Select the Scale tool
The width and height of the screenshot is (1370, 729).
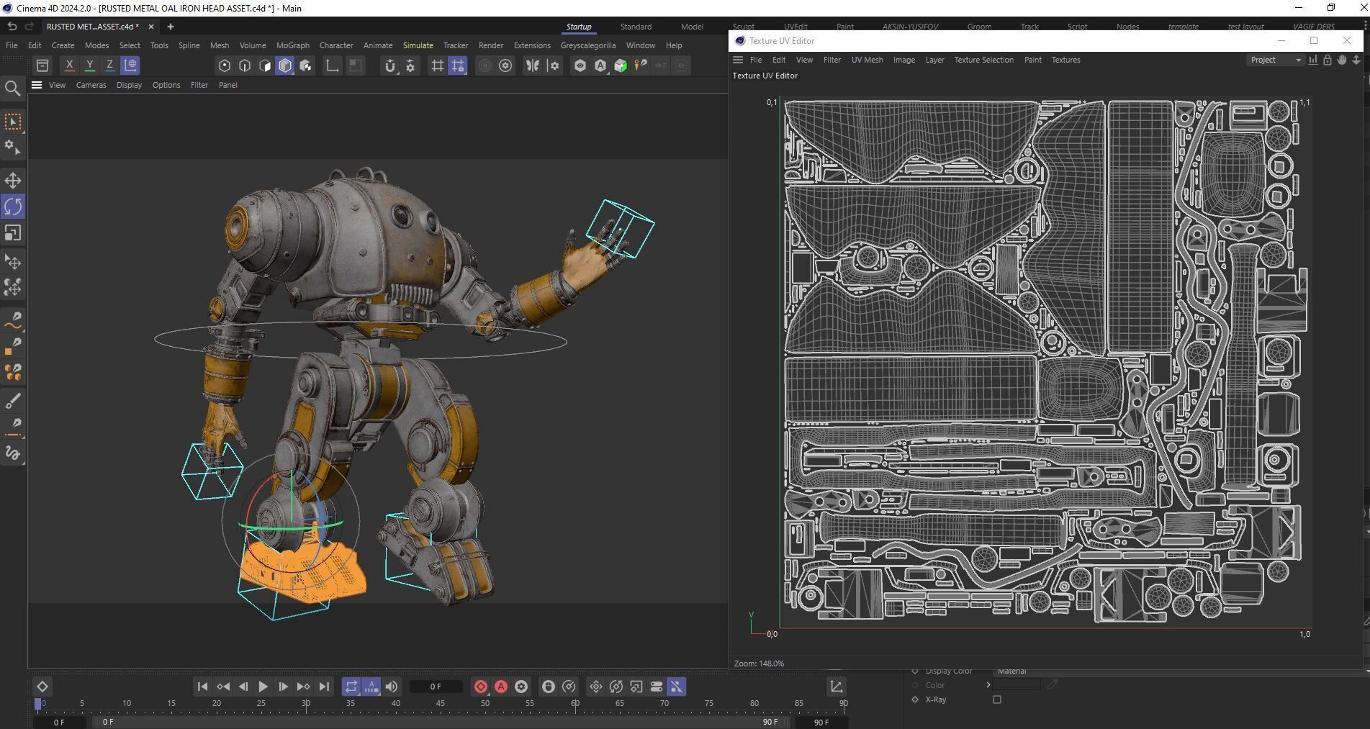tap(13, 233)
